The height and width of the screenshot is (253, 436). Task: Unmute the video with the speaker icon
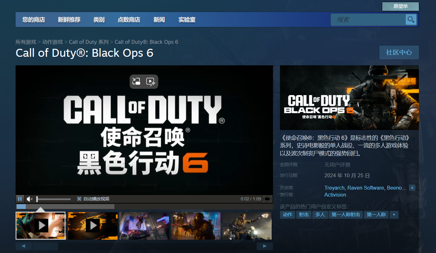coord(30,199)
